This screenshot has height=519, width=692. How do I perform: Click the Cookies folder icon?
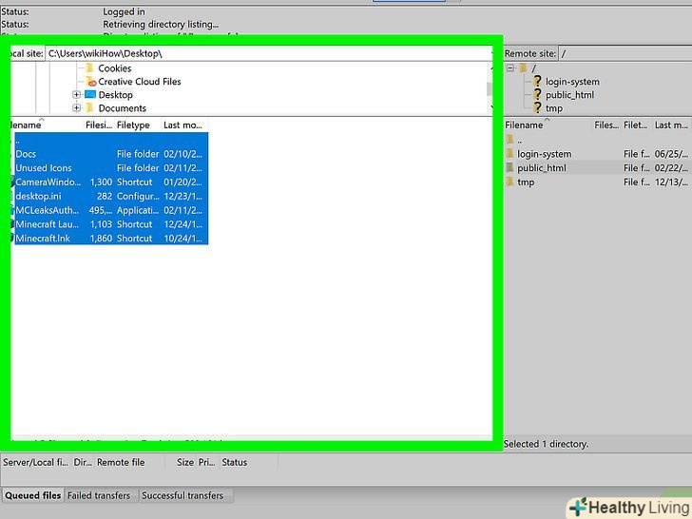coord(89,68)
